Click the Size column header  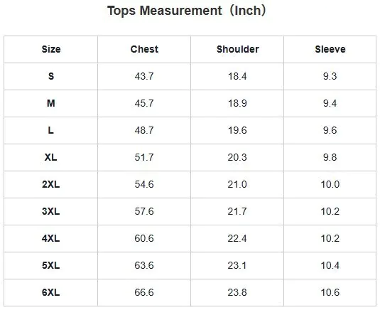tap(51, 49)
